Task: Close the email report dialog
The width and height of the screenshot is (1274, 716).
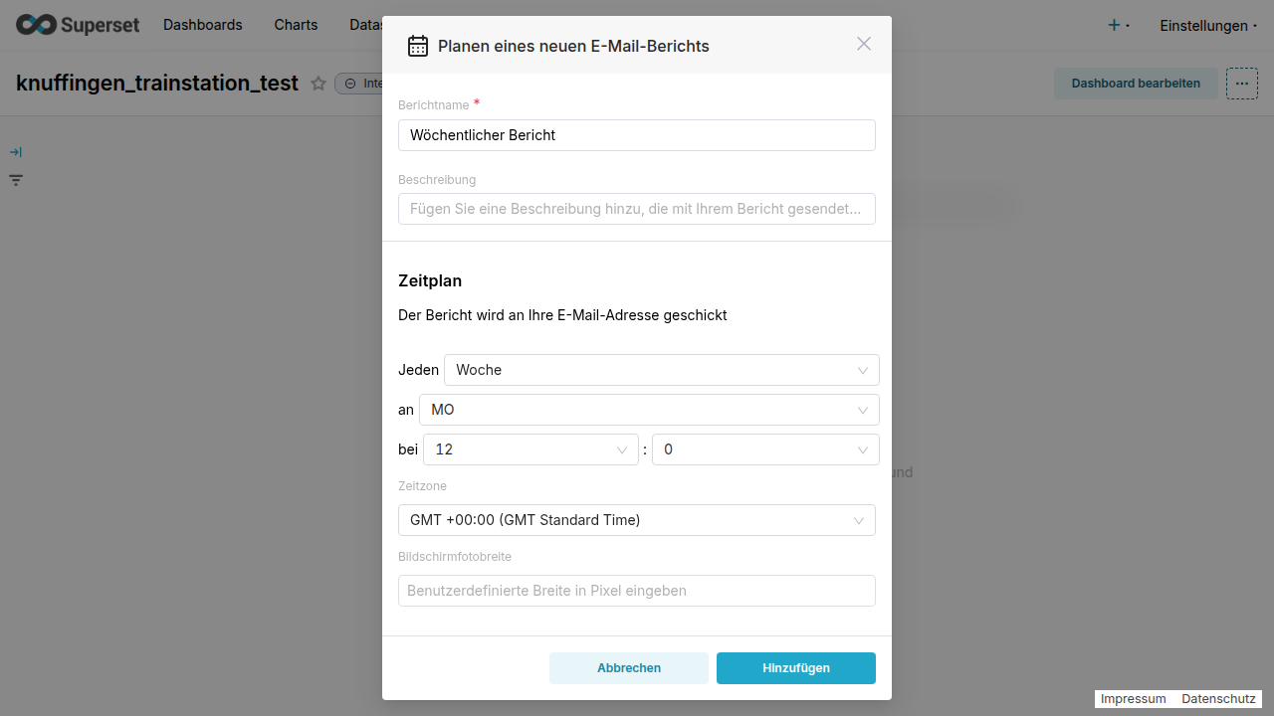Action: pos(864,44)
